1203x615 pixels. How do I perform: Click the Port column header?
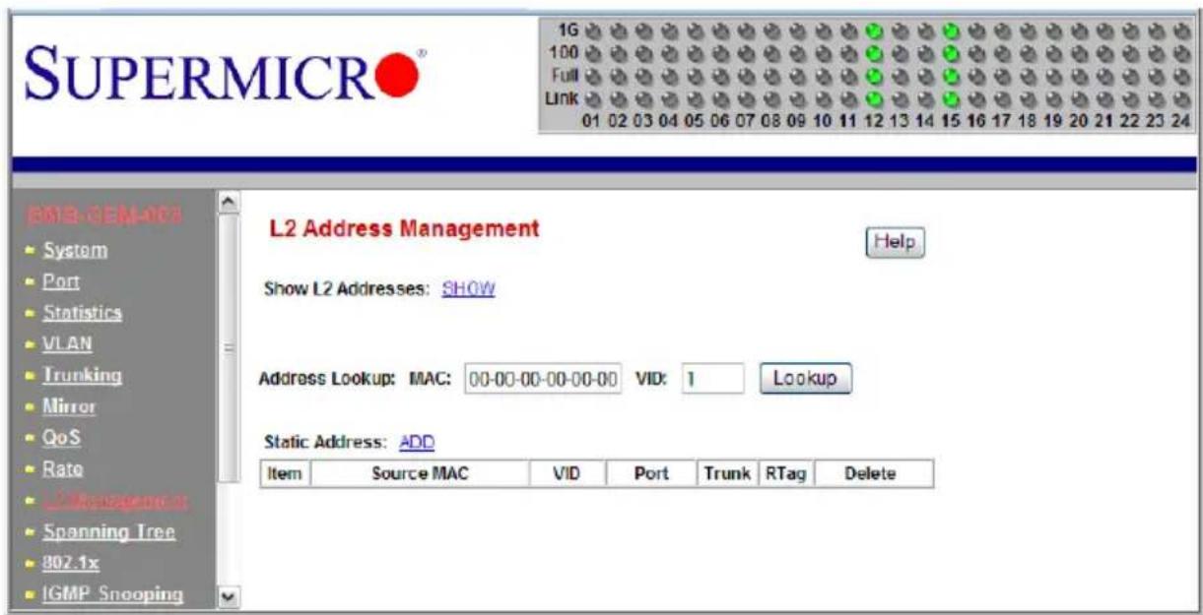tap(652, 474)
